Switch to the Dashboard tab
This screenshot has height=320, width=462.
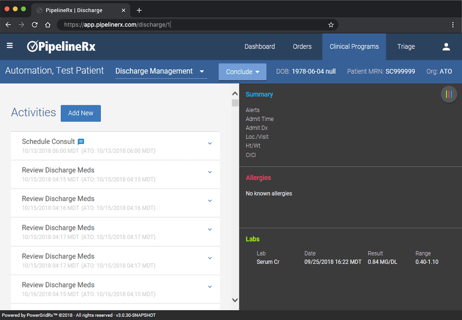(260, 47)
